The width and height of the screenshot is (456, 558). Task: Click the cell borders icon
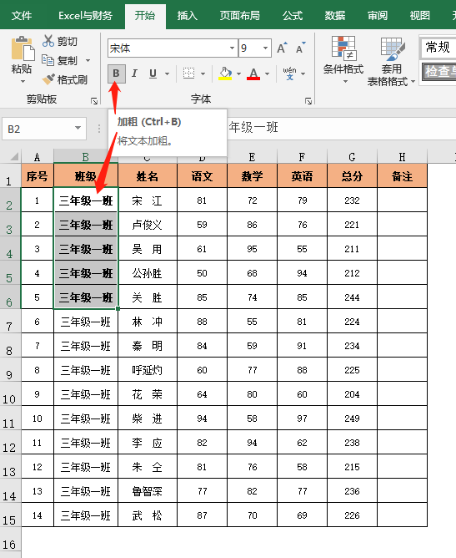(188, 74)
